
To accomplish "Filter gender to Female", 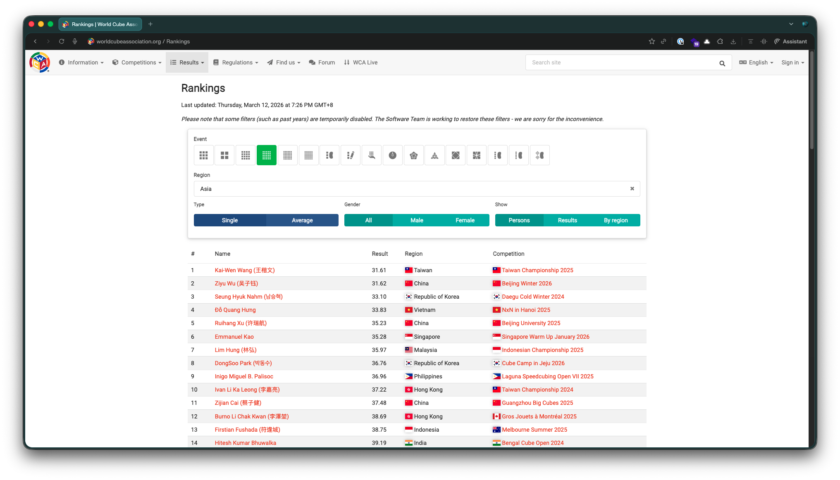I will point(465,220).
